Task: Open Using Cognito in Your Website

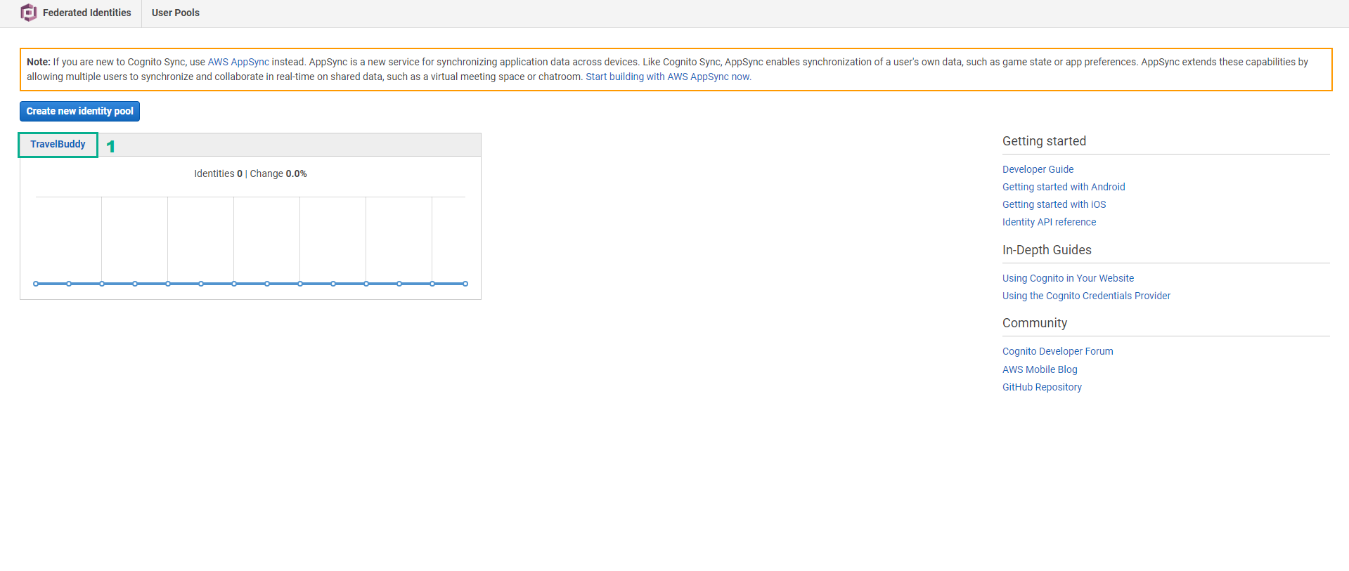Action: coord(1068,278)
